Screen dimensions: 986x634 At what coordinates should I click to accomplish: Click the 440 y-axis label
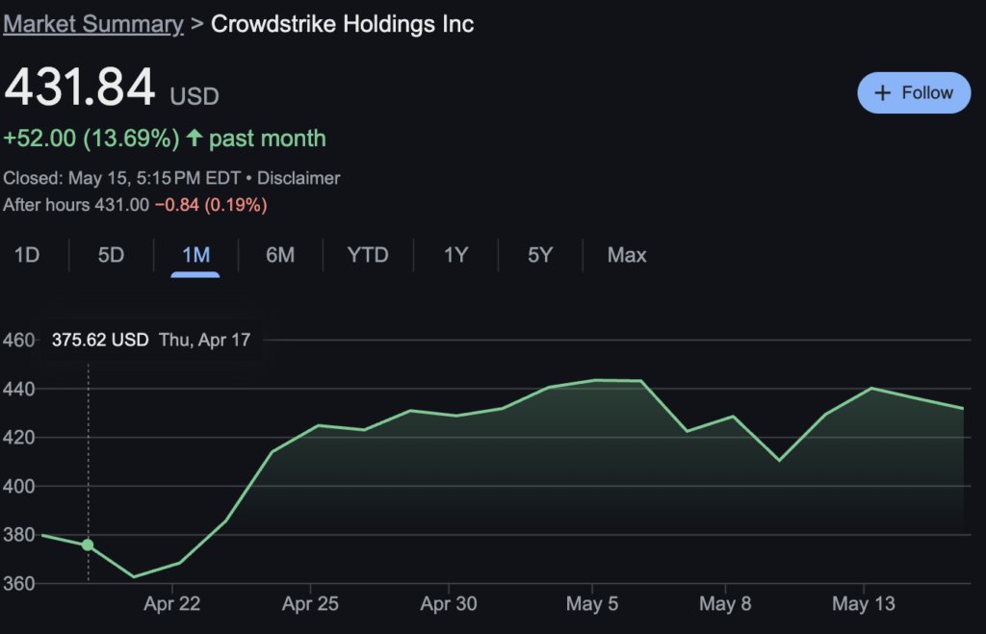18,389
